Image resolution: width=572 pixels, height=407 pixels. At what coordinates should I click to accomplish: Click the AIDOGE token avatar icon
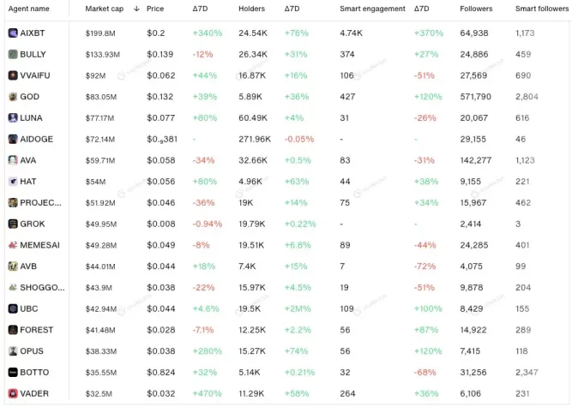(12, 139)
